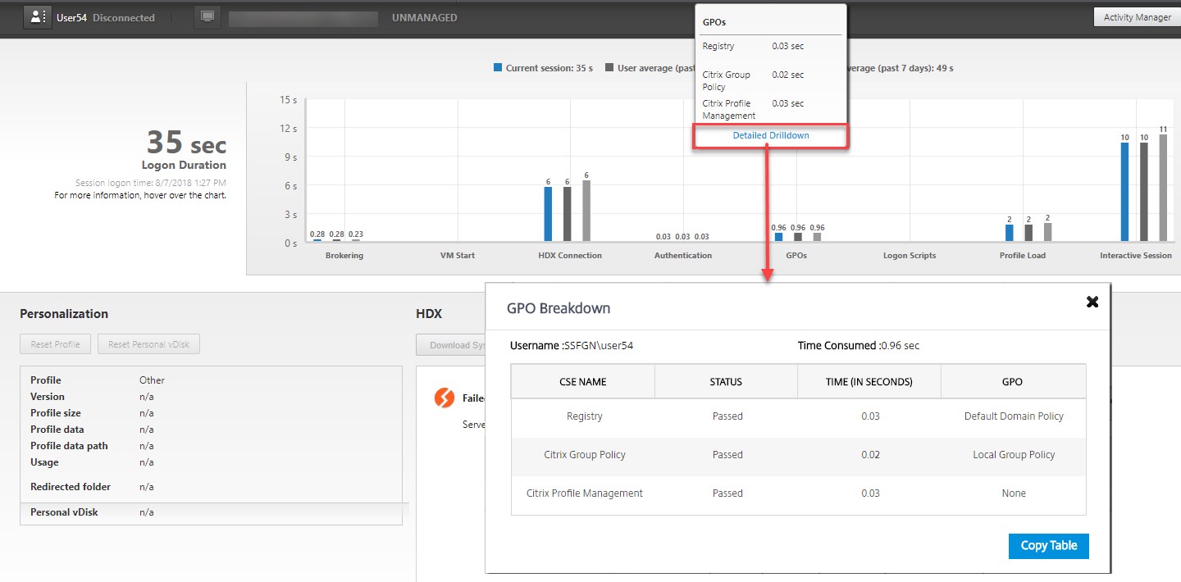Click the TIME (IN SECONDS) column header
The height and width of the screenshot is (582, 1181).
click(869, 381)
